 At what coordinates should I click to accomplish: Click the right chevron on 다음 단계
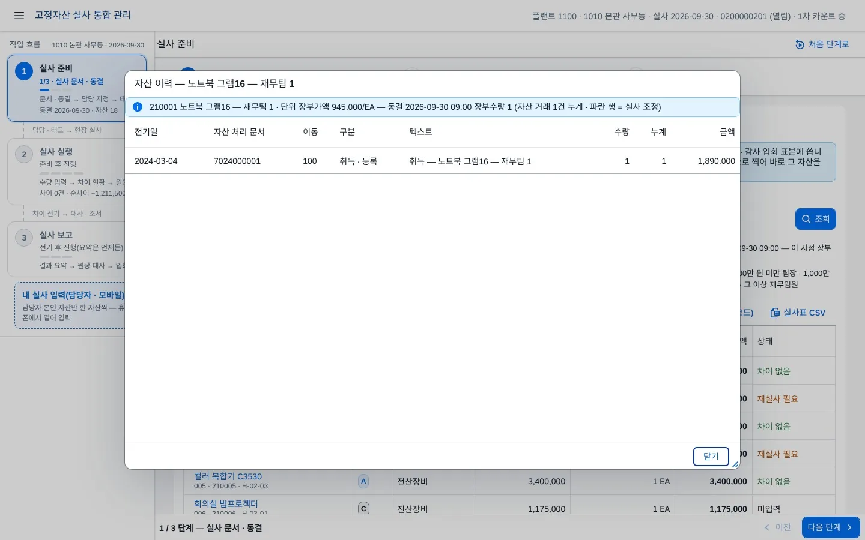point(849,527)
